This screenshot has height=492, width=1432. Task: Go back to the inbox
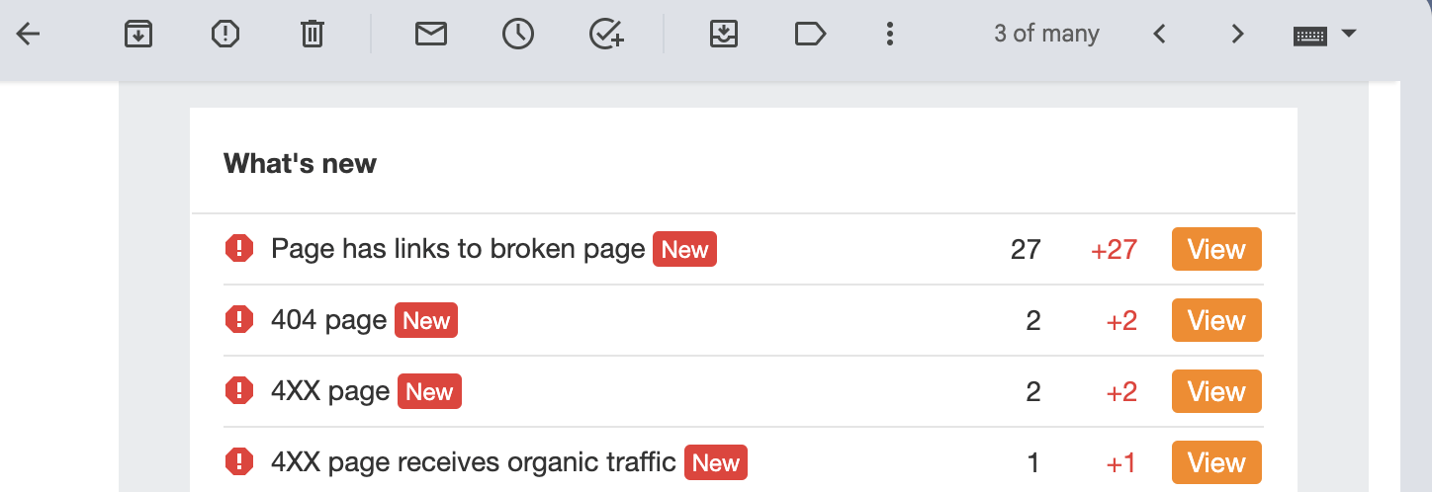(x=29, y=35)
